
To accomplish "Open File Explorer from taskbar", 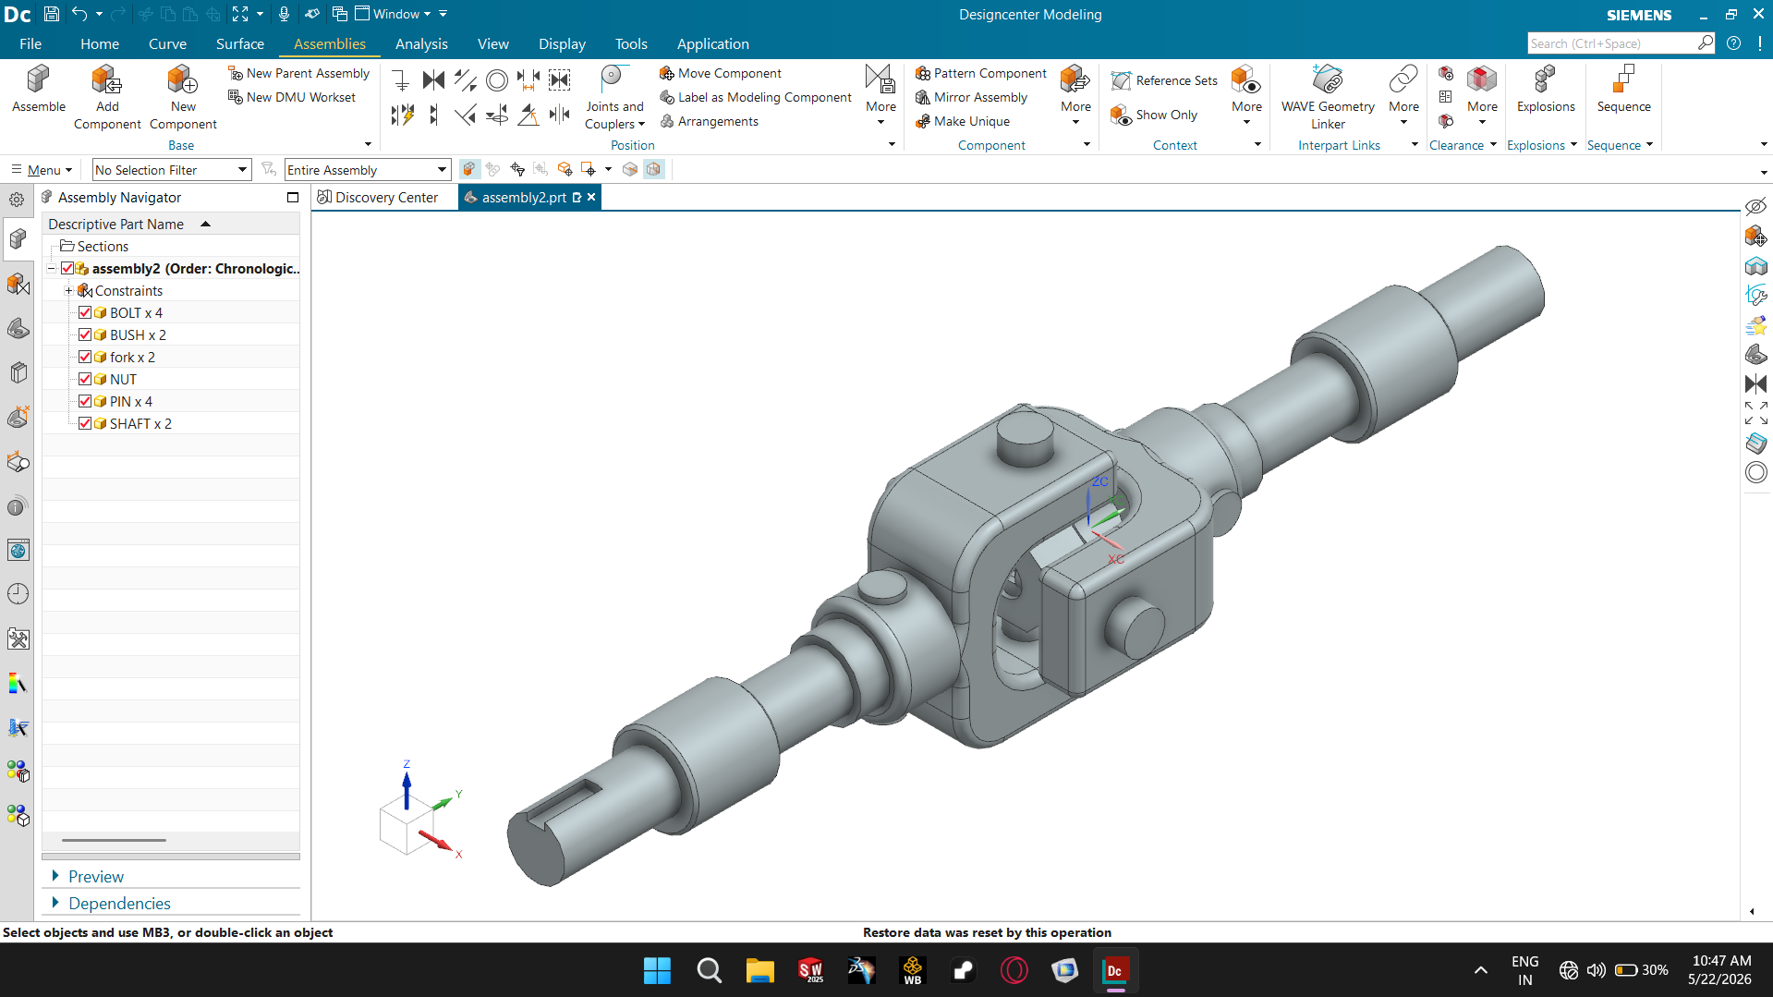I will (x=759, y=970).
